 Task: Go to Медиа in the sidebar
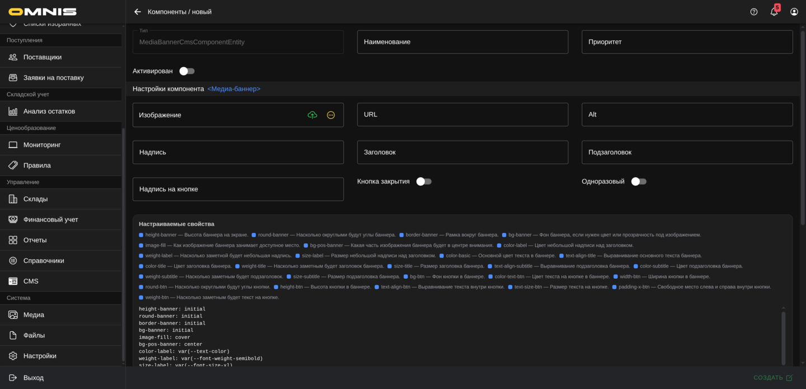(34, 315)
